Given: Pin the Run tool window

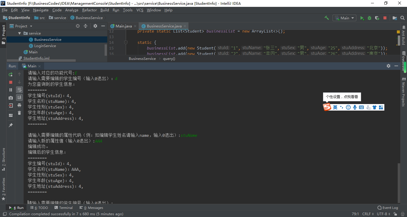Looking at the screenshot, I should point(11,125).
